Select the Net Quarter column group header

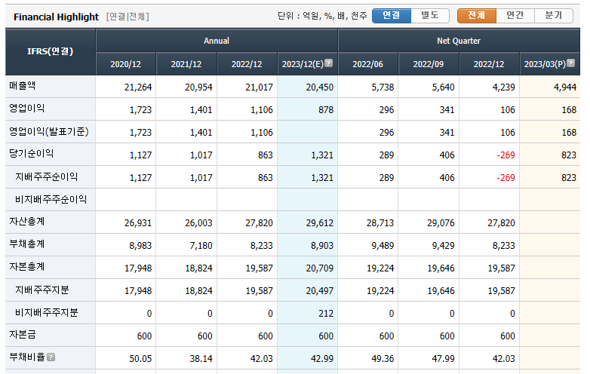coord(459,41)
